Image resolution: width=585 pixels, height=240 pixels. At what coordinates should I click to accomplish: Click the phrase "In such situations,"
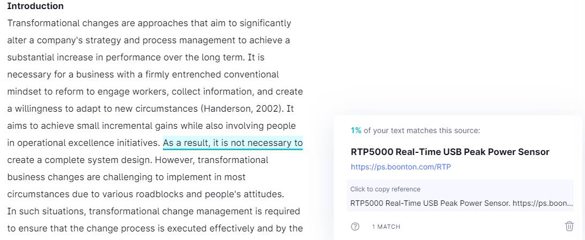tap(47, 211)
